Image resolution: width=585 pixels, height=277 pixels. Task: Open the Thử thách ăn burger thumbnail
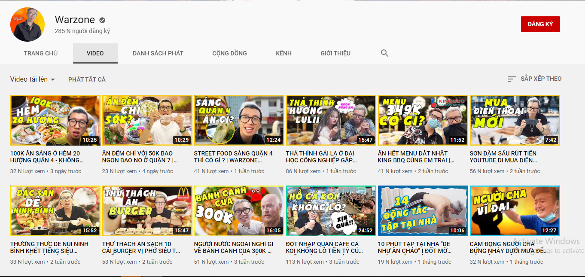pos(147,211)
